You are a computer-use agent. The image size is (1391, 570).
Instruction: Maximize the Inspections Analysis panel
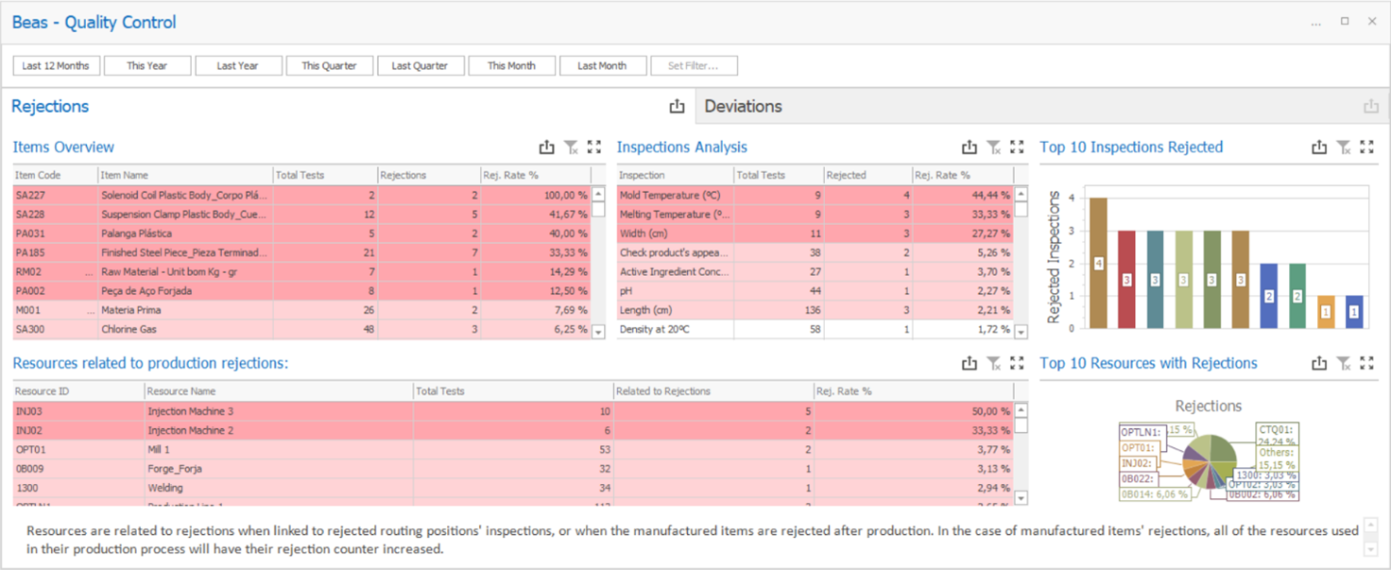[1017, 147]
